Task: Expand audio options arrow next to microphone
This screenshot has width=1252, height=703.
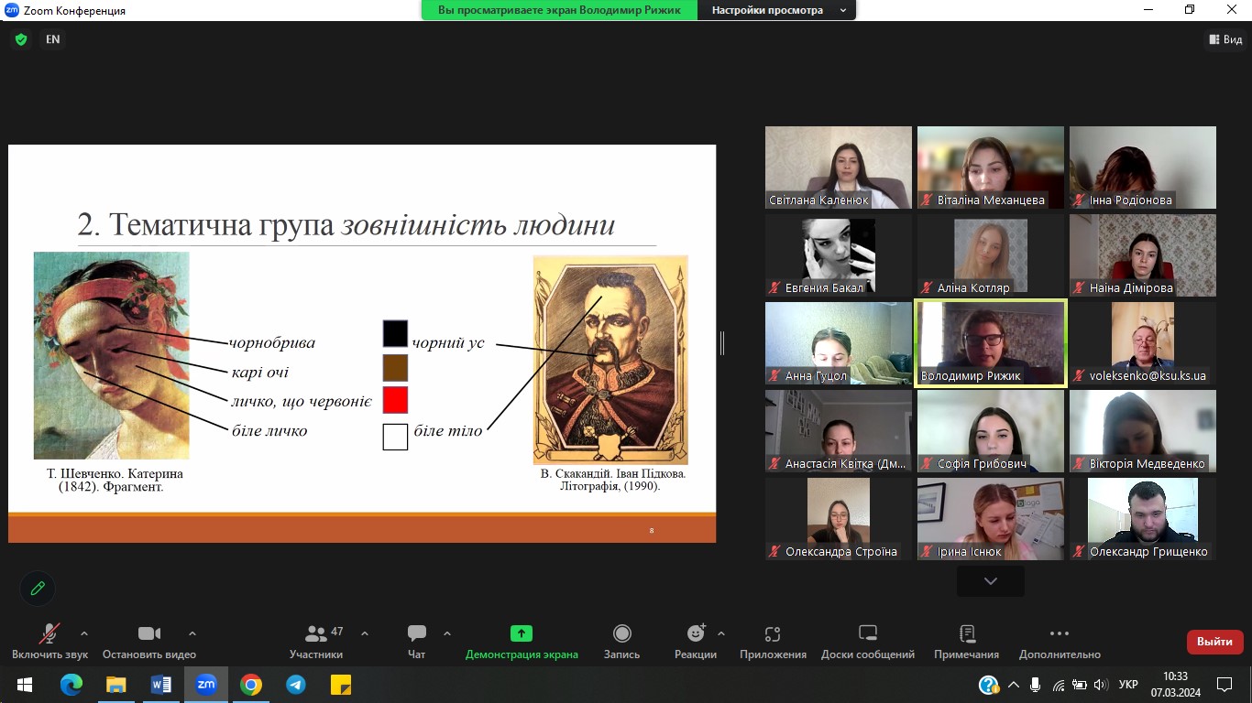Action: pyautogui.click(x=84, y=633)
